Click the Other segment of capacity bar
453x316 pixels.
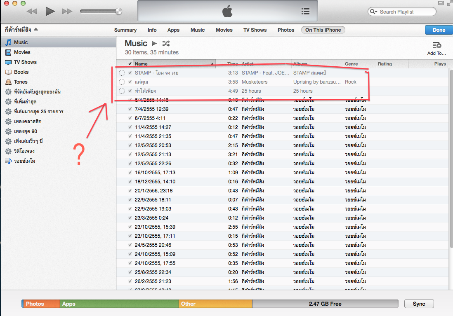[215, 304]
